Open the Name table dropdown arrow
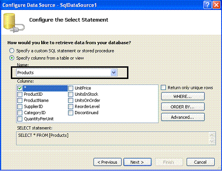Screen dimensions: 222x171 click(x=114, y=73)
